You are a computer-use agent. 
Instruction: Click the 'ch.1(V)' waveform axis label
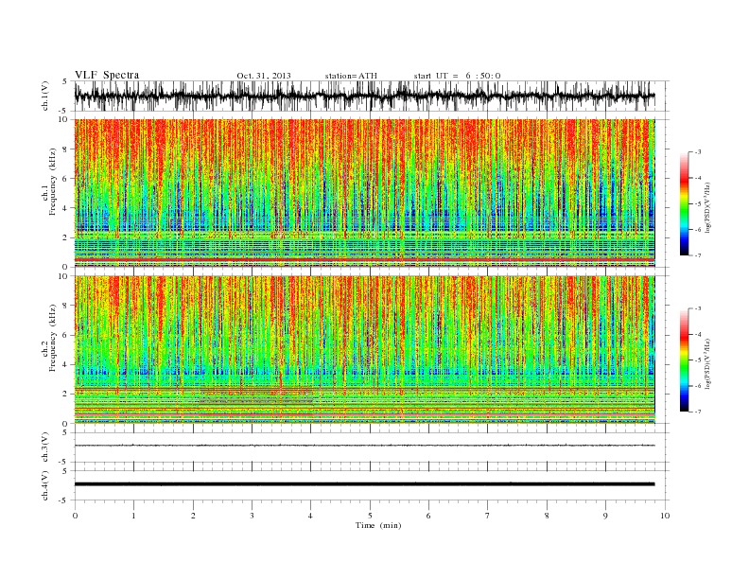click(45, 96)
